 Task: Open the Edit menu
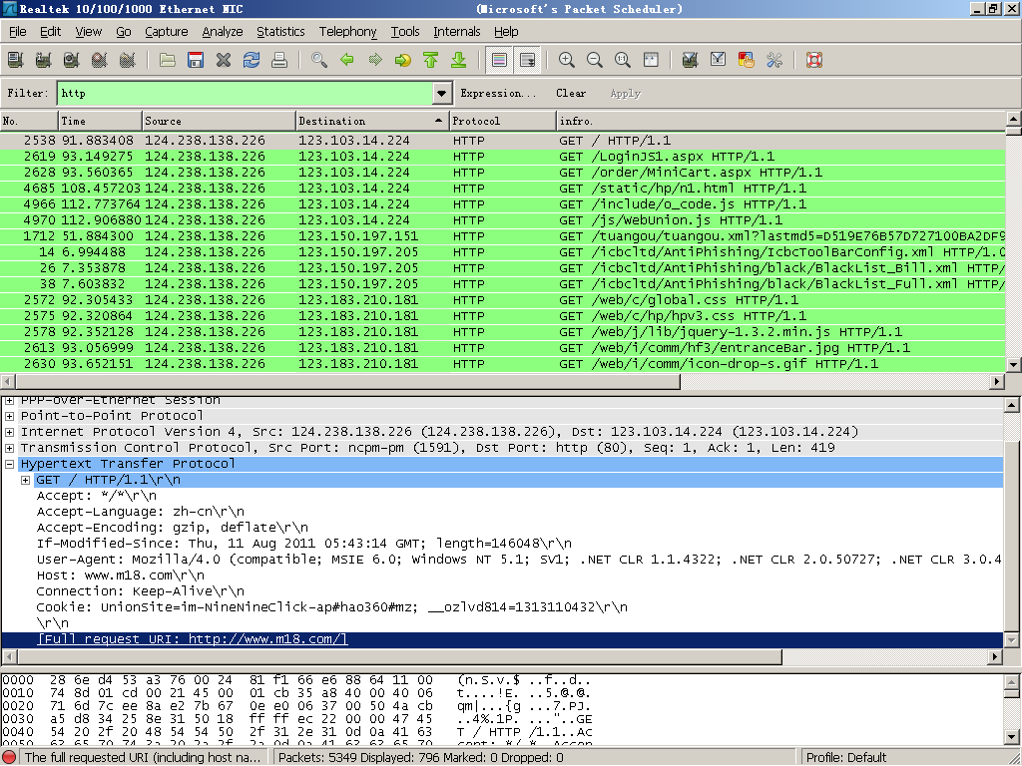tap(50, 31)
